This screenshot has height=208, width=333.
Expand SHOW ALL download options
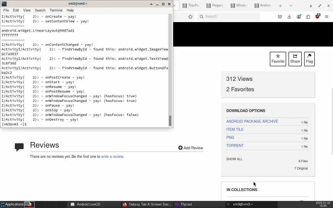(234, 159)
